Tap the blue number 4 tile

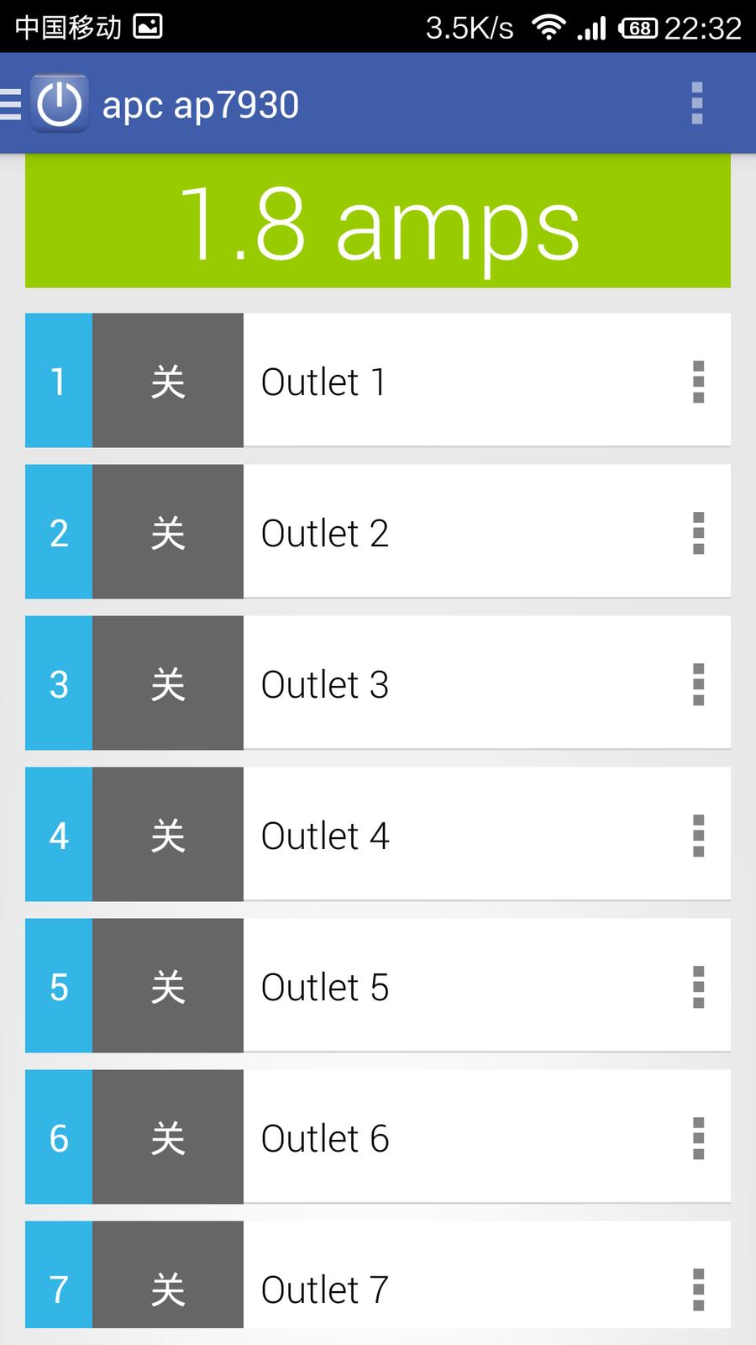coord(59,835)
